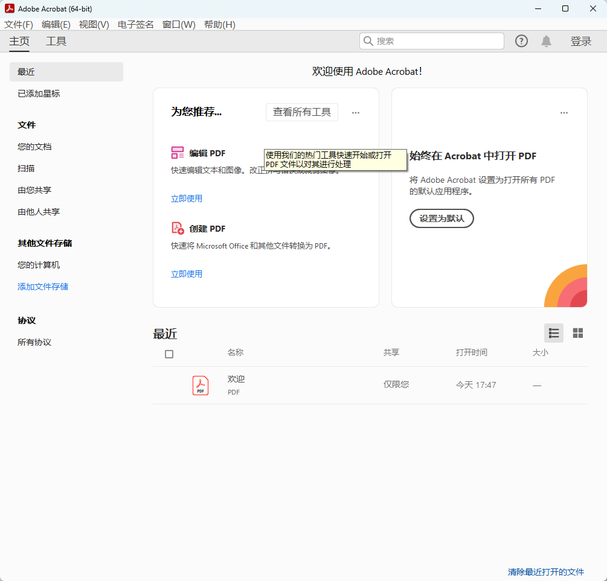Click the Adobe Acrobat logo in title bar
The width and height of the screenshot is (607, 581).
[9, 8]
